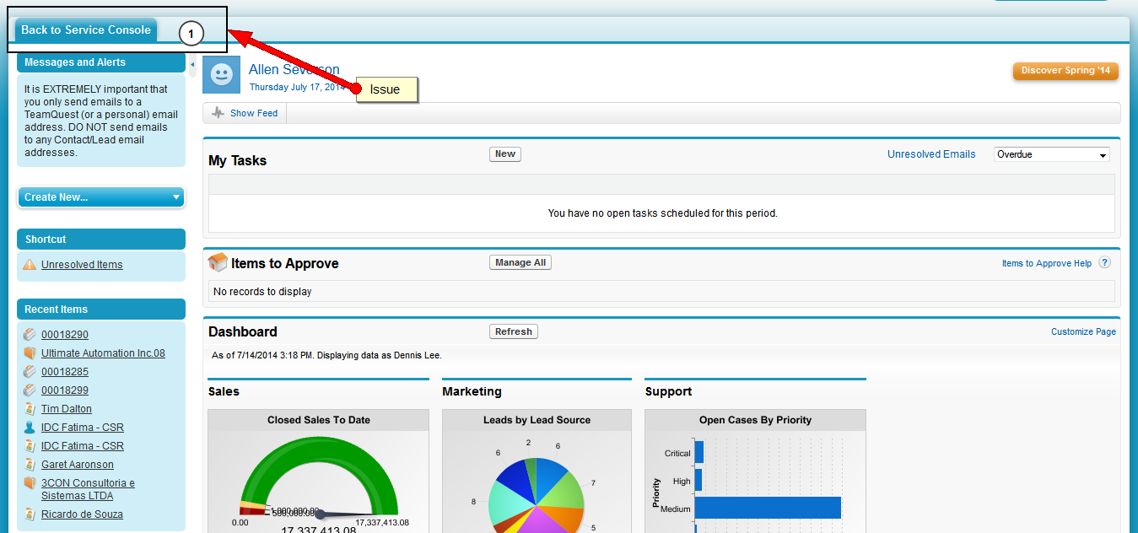This screenshot has width=1138, height=533.
Task: Click the High priority bar in Open Cases chart
Action: (698, 480)
